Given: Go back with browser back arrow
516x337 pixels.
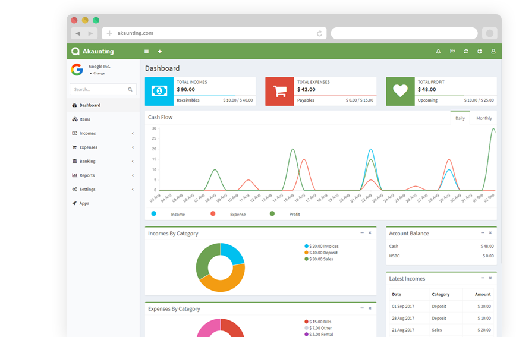Looking at the screenshot, I should coord(78,33).
